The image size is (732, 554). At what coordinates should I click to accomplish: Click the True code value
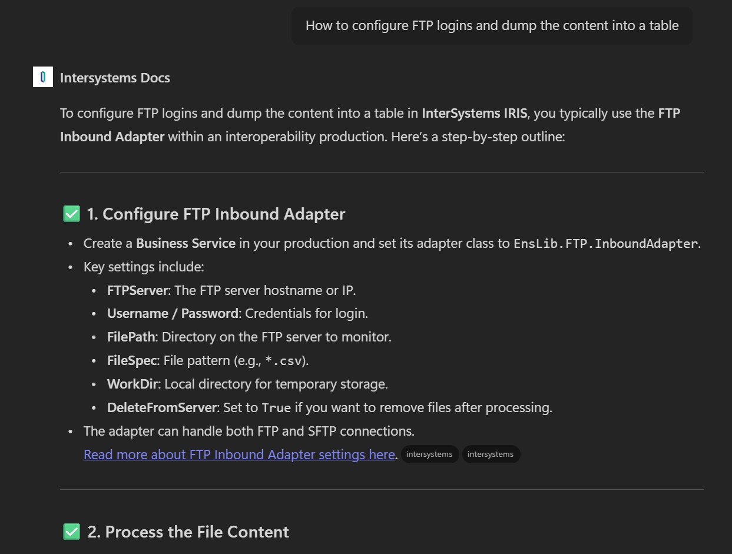(x=276, y=407)
